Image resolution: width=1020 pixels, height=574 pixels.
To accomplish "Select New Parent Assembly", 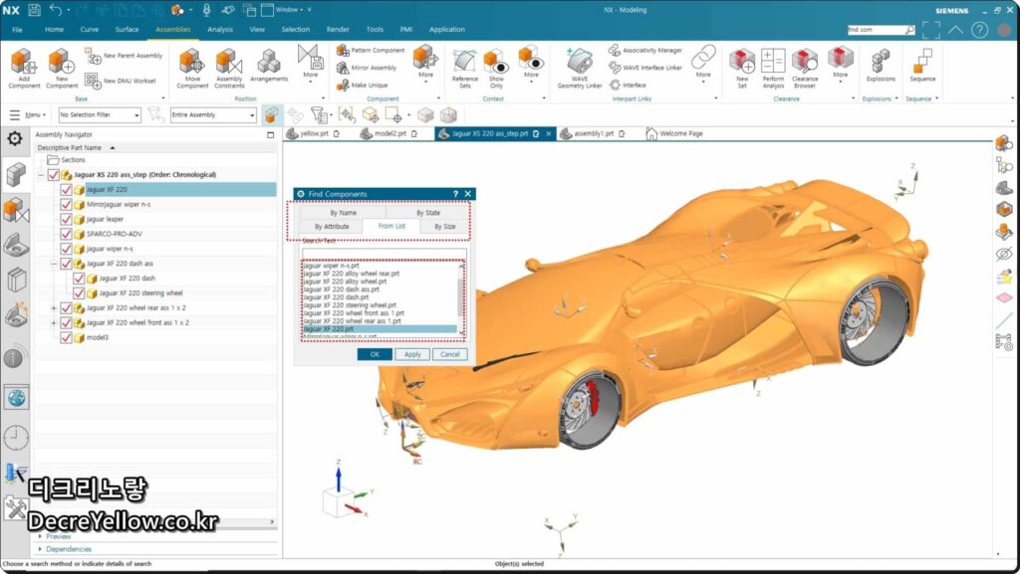I will tap(125, 56).
